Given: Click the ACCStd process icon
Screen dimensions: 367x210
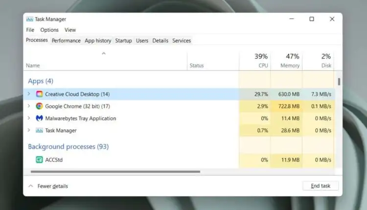Looking at the screenshot, I should point(39,160).
